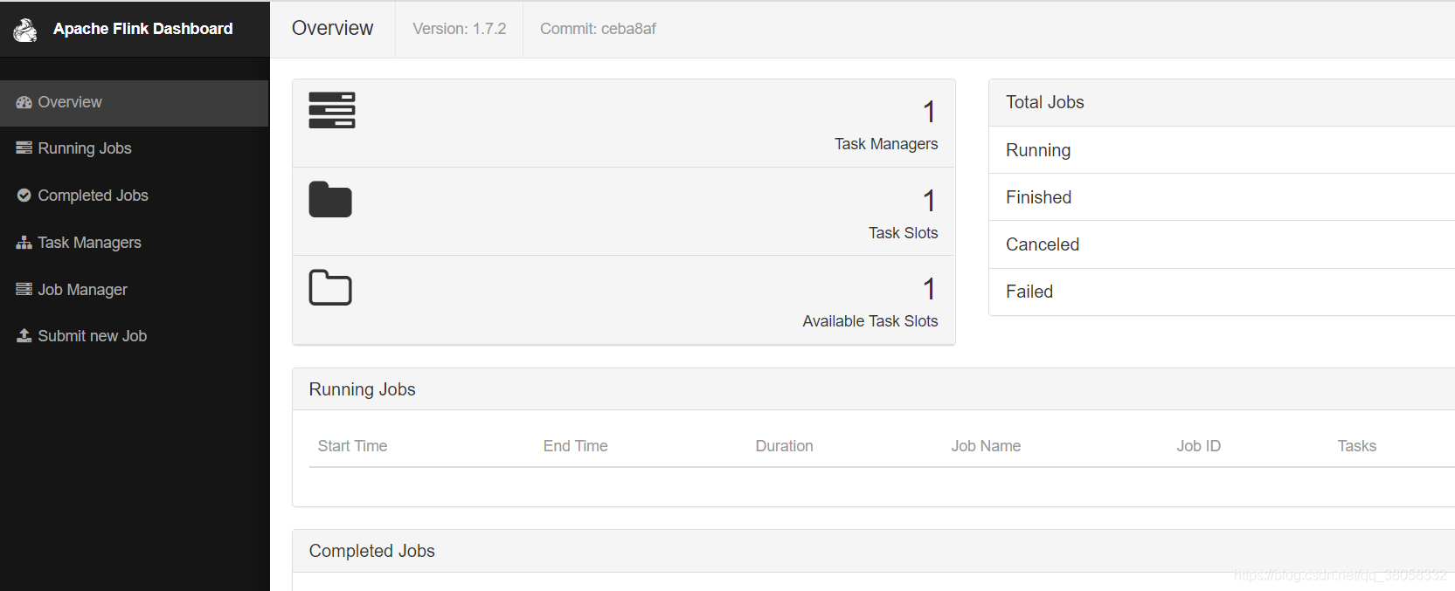Click the Running Jobs list icon
This screenshot has height=591, width=1455.
click(x=24, y=148)
